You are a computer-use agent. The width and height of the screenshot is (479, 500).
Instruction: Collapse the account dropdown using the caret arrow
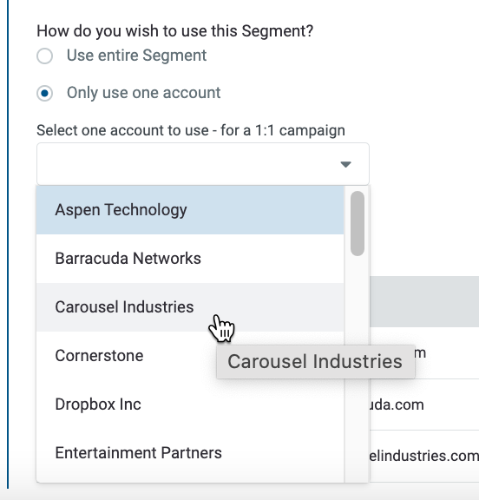click(345, 164)
